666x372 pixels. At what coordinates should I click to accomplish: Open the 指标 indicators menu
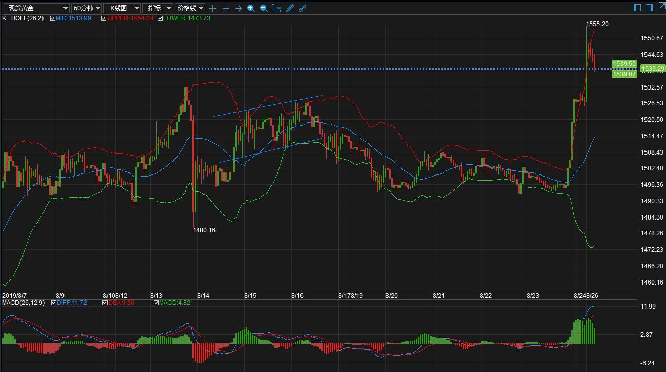pos(158,8)
